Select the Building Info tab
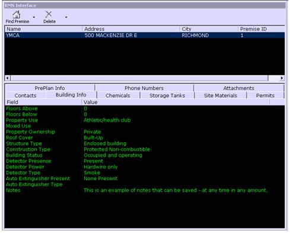The height and width of the screenshot is (233, 290). pos(71,95)
